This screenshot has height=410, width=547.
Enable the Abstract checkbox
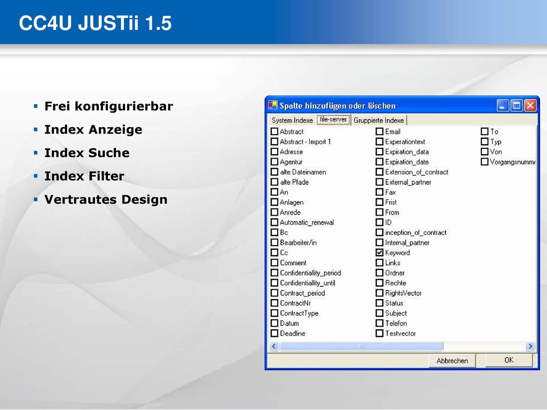click(x=275, y=131)
